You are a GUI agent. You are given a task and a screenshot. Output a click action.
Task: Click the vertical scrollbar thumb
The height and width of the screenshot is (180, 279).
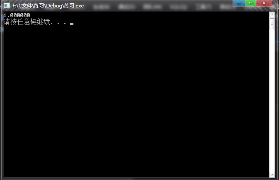coord(272,24)
